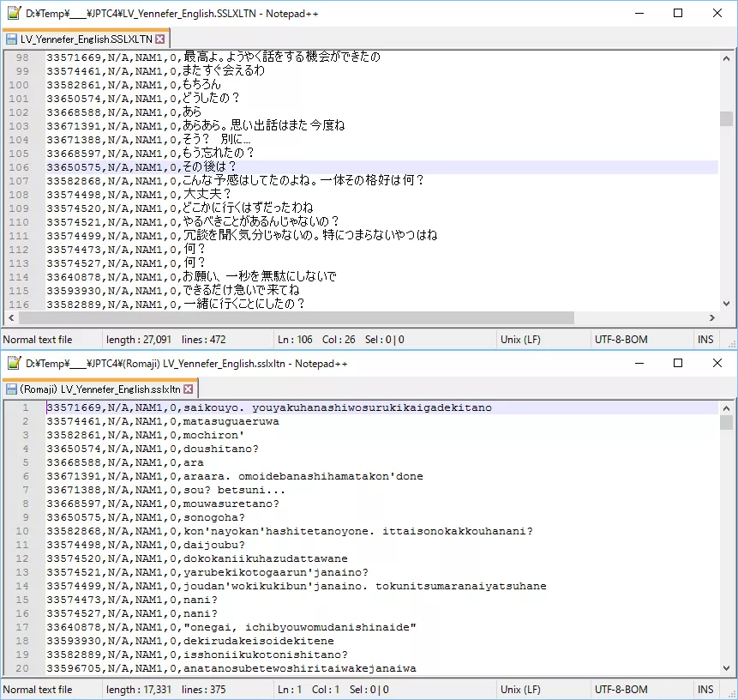The width and height of the screenshot is (738, 700).
Task: Click the 'Ln : 1 Col : 1' status bar entry
Action: 309,690
